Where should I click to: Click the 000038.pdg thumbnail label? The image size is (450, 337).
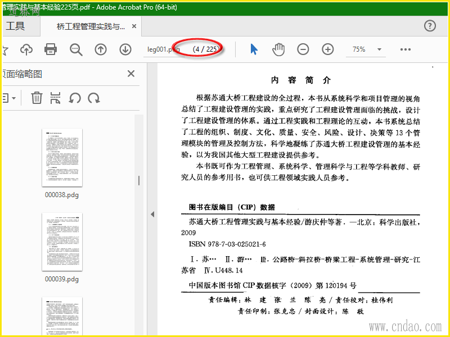(x=62, y=195)
